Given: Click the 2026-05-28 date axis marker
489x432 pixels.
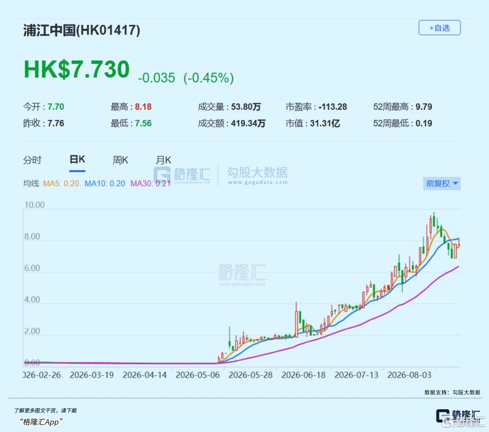Looking at the screenshot, I should click(250, 375).
